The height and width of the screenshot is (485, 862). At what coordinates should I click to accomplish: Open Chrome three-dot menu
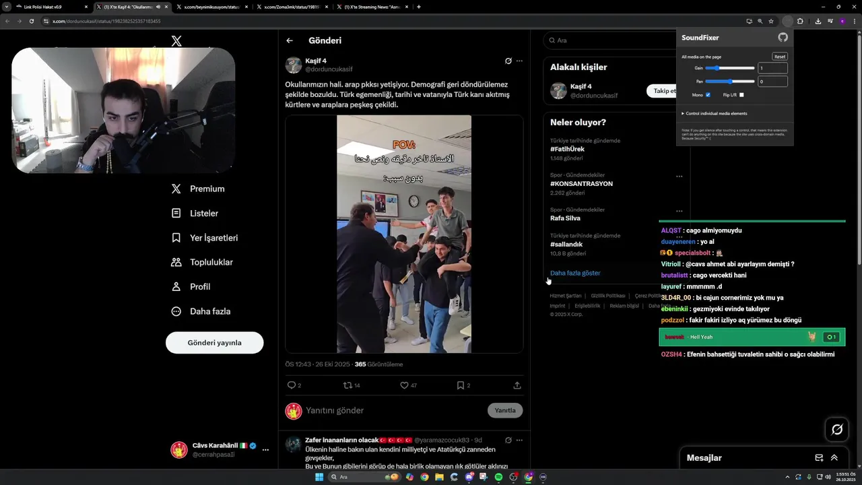click(853, 21)
